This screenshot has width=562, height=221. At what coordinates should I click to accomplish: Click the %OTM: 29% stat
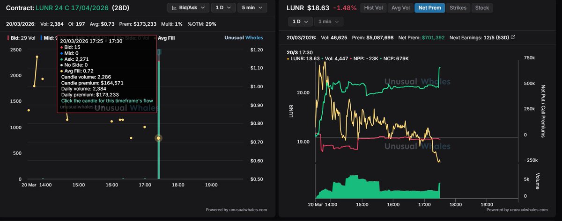pos(202,24)
